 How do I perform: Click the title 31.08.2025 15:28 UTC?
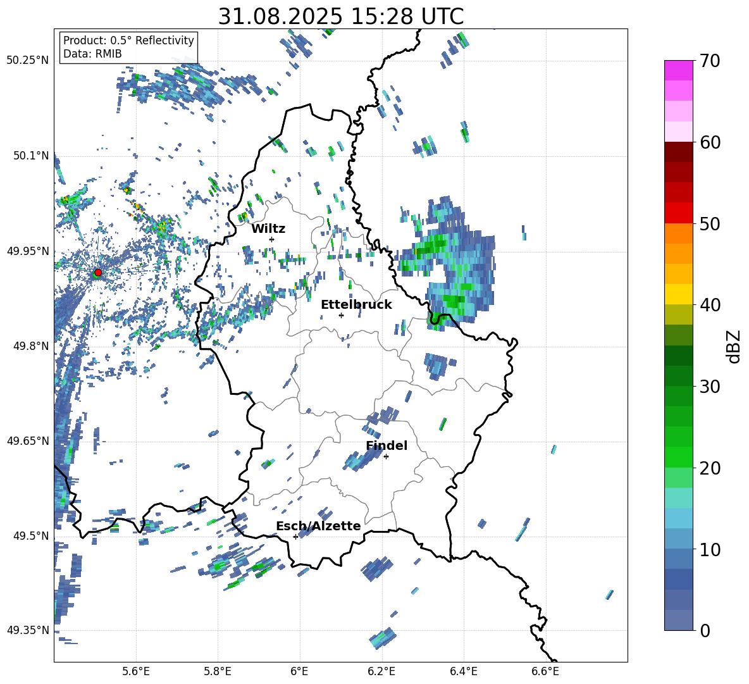click(340, 16)
